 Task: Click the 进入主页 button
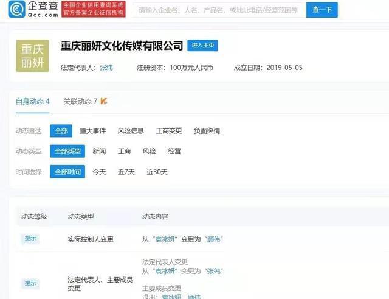(x=202, y=46)
